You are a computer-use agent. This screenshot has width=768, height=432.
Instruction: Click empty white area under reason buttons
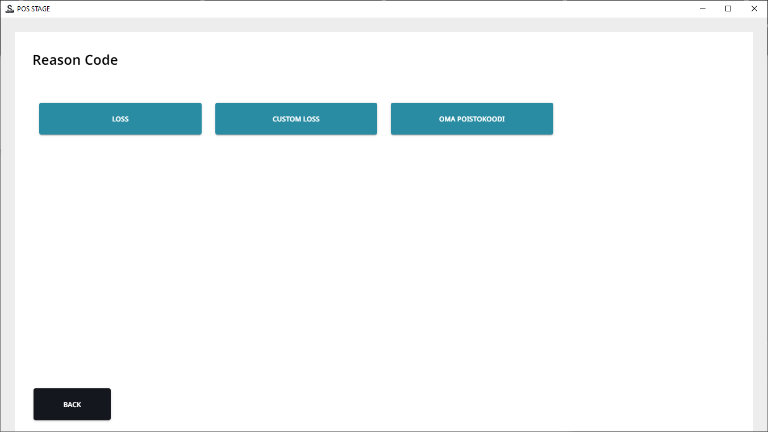[x=341, y=255]
